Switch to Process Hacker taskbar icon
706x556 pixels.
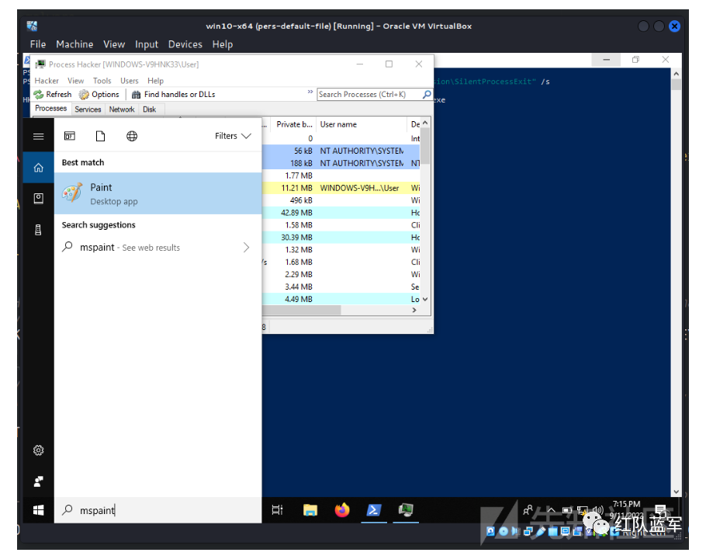pyautogui.click(x=406, y=510)
